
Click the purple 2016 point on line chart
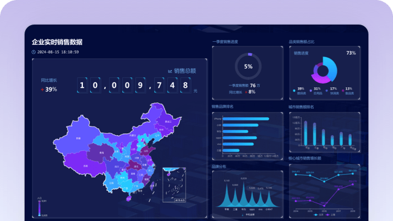pyautogui.click(x=324, y=206)
